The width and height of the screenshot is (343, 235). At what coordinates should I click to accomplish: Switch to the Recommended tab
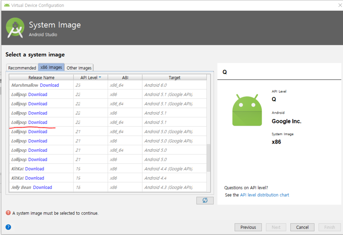click(22, 68)
